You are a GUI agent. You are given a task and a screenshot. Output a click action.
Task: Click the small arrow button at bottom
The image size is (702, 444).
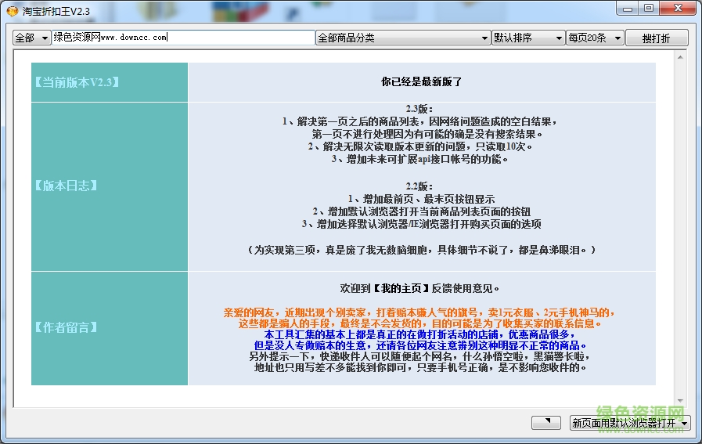pyautogui.click(x=546, y=422)
